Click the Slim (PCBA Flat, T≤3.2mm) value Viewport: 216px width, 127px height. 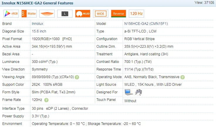click(54, 92)
